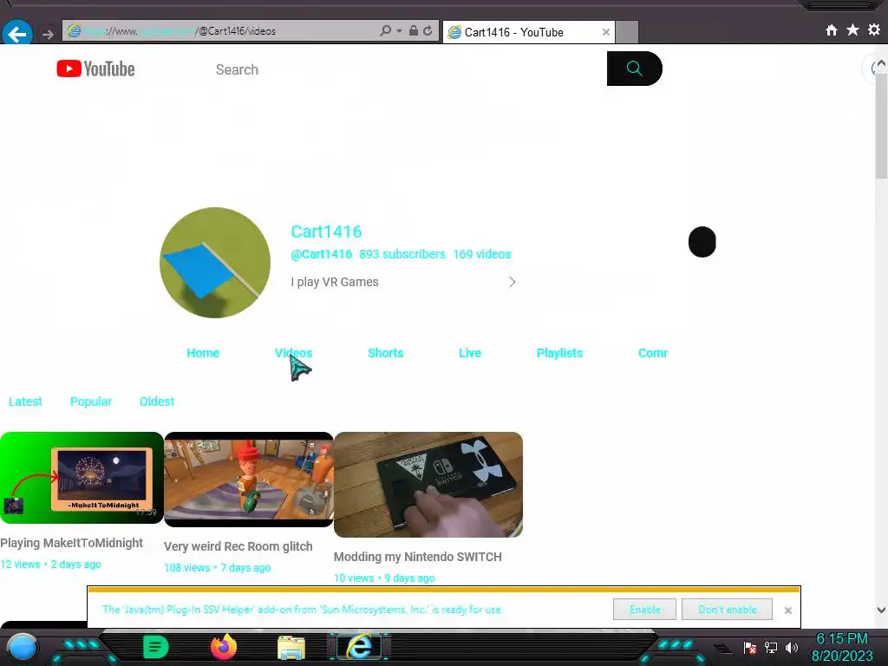Click the volume speaker tray icon
Viewport: 888px width, 666px height.
[792, 647]
